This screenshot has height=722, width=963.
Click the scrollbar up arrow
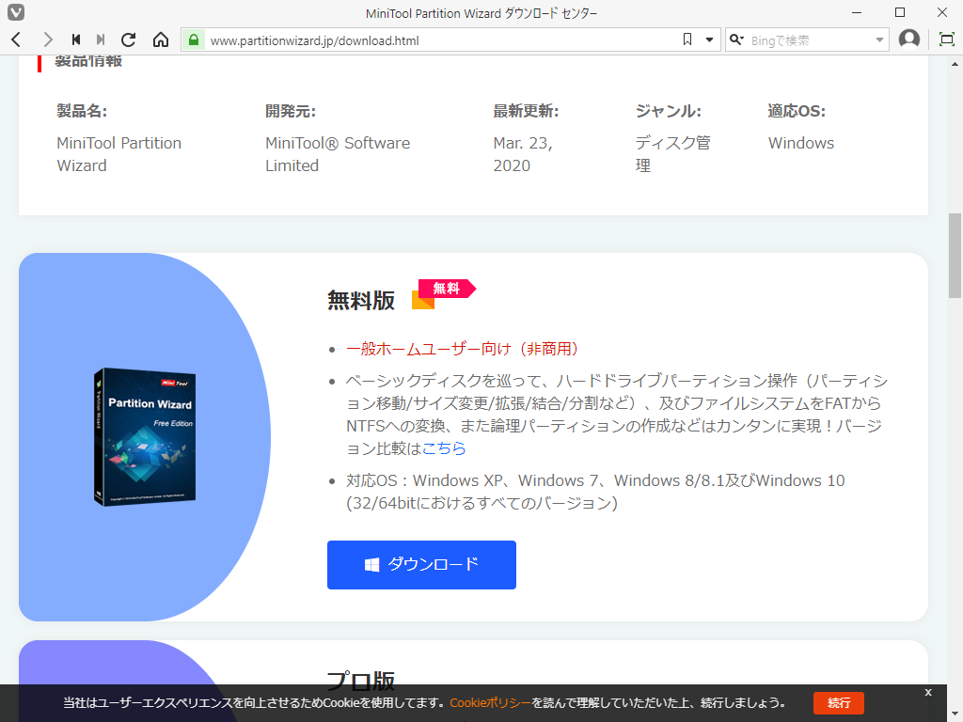[x=955, y=64]
